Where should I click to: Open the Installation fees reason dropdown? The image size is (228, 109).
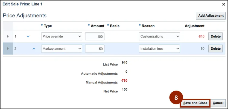tap(159, 49)
